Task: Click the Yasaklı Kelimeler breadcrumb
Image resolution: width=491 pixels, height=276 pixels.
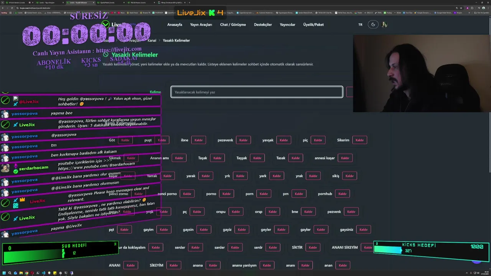Action: (176, 40)
